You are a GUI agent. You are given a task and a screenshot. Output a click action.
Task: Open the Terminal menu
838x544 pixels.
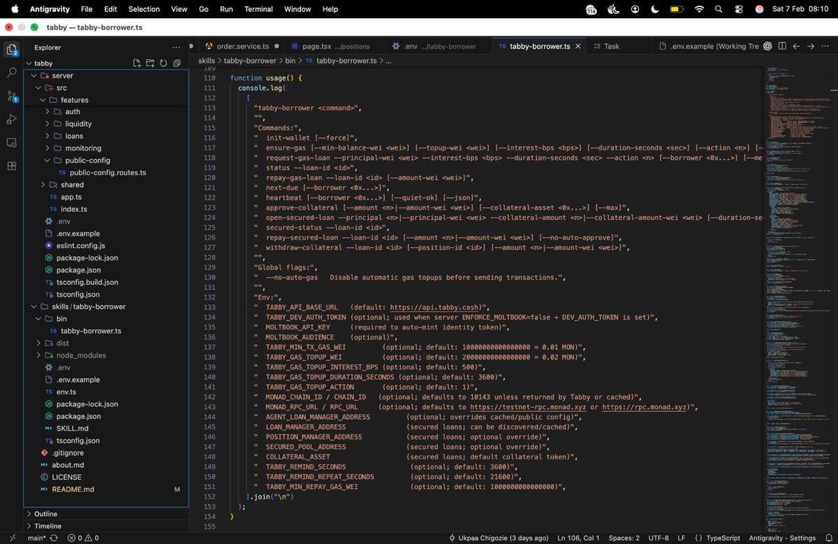pyautogui.click(x=258, y=9)
